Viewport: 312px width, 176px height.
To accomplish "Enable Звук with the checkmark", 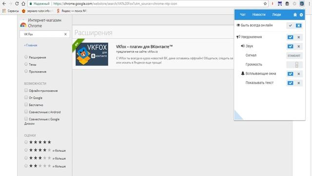I will (291, 46).
